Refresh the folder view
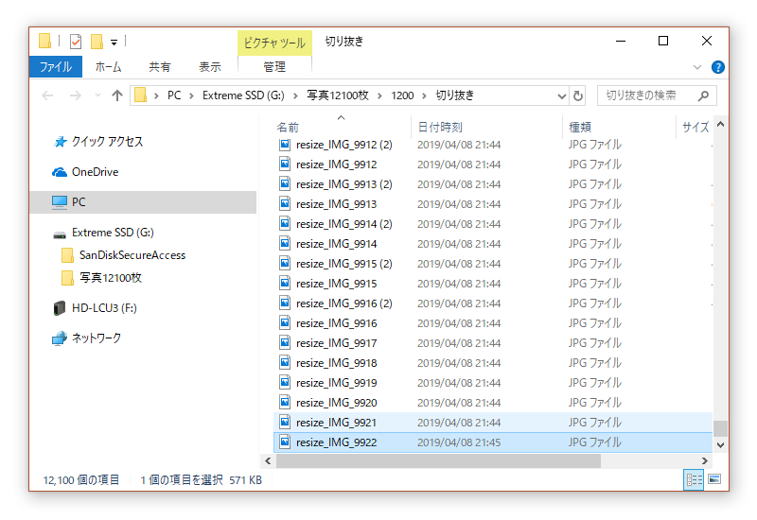The width and height of the screenshot is (757, 520). point(578,96)
